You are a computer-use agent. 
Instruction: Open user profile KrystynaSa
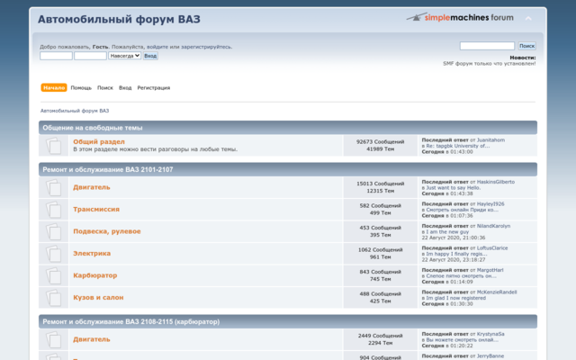click(490, 334)
